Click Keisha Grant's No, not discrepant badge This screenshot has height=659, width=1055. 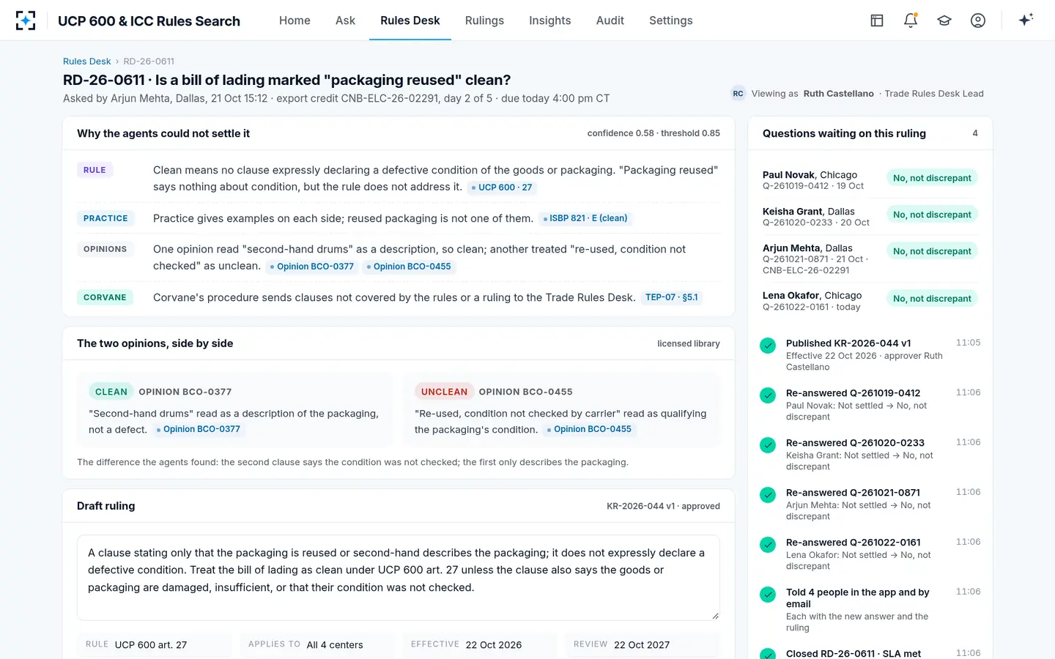click(x=932, y=215)
